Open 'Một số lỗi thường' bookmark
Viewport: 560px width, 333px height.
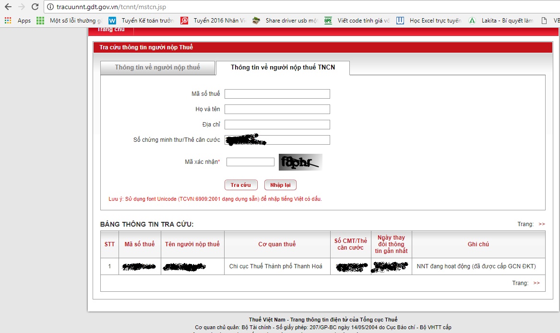coord(70,21)
